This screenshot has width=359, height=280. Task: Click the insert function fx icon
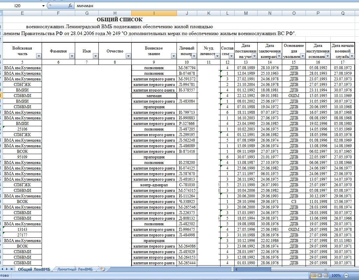(70, 6)
